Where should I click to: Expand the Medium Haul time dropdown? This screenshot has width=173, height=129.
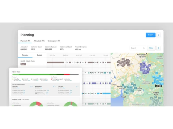[54, 87]
